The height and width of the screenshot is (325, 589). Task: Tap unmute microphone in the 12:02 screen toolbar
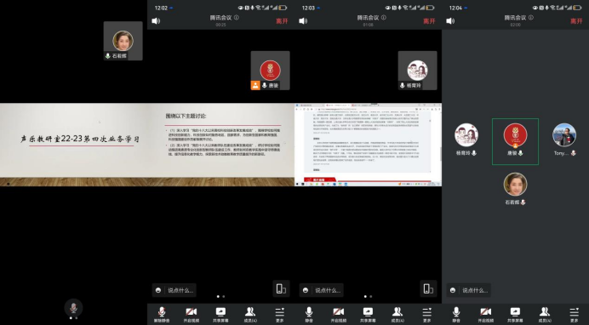[162, 315]
